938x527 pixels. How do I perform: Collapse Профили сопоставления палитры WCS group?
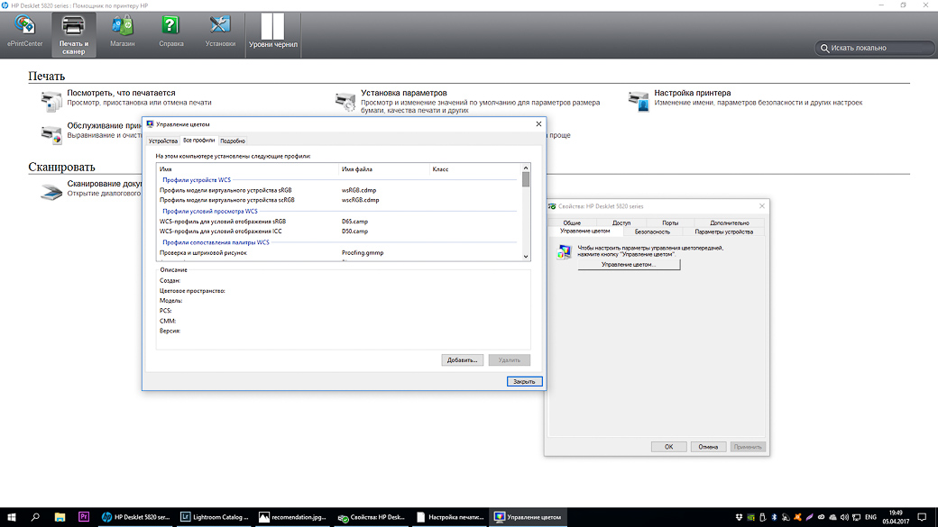pos(216,242)
